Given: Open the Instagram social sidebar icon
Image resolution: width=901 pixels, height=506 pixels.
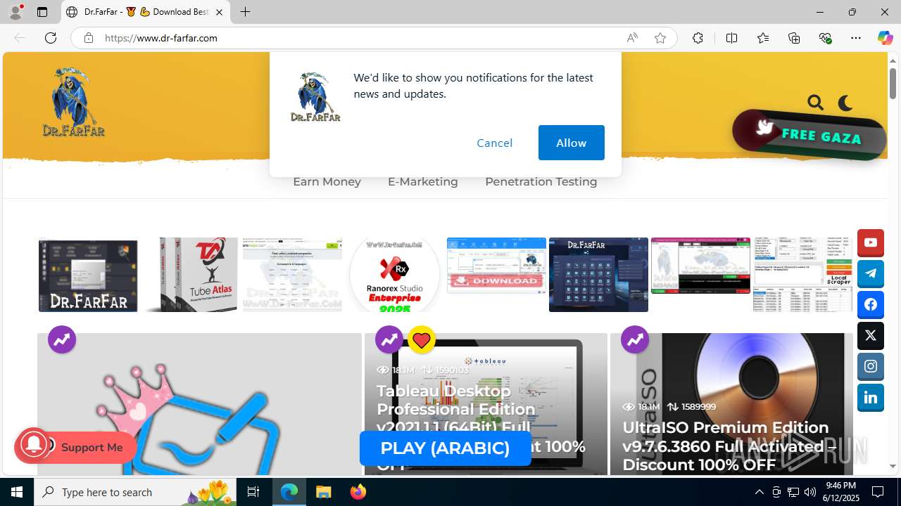Looking at the screenshot, I should (x=871, y=367).
